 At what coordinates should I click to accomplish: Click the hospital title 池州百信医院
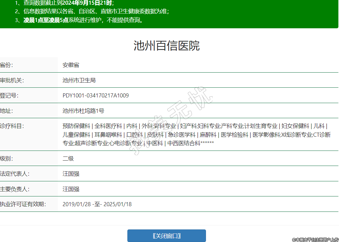pyautogui.click(x=166, y=46)
